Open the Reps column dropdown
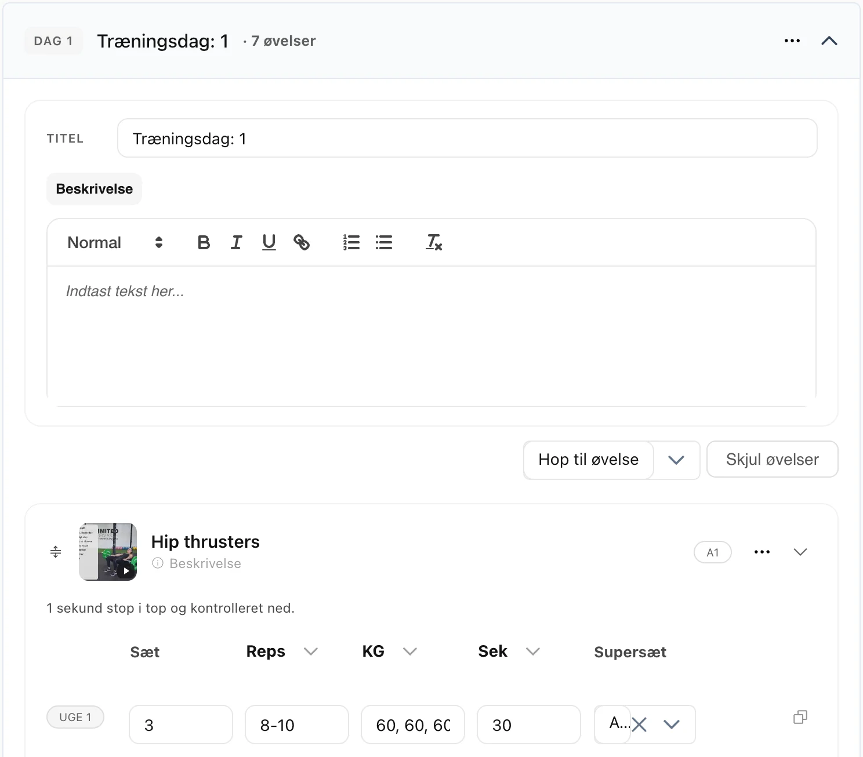 click(x=311, y=652)
